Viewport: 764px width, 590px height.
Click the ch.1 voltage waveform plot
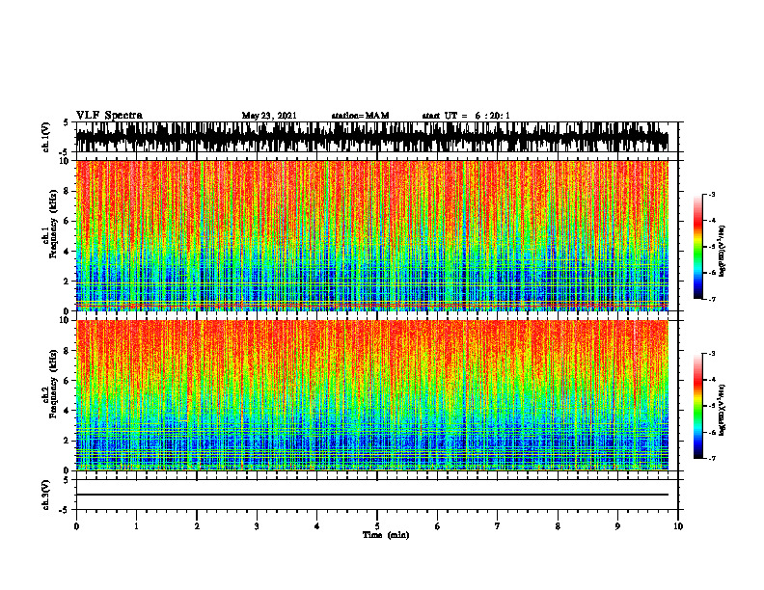(x=372, y=137)
